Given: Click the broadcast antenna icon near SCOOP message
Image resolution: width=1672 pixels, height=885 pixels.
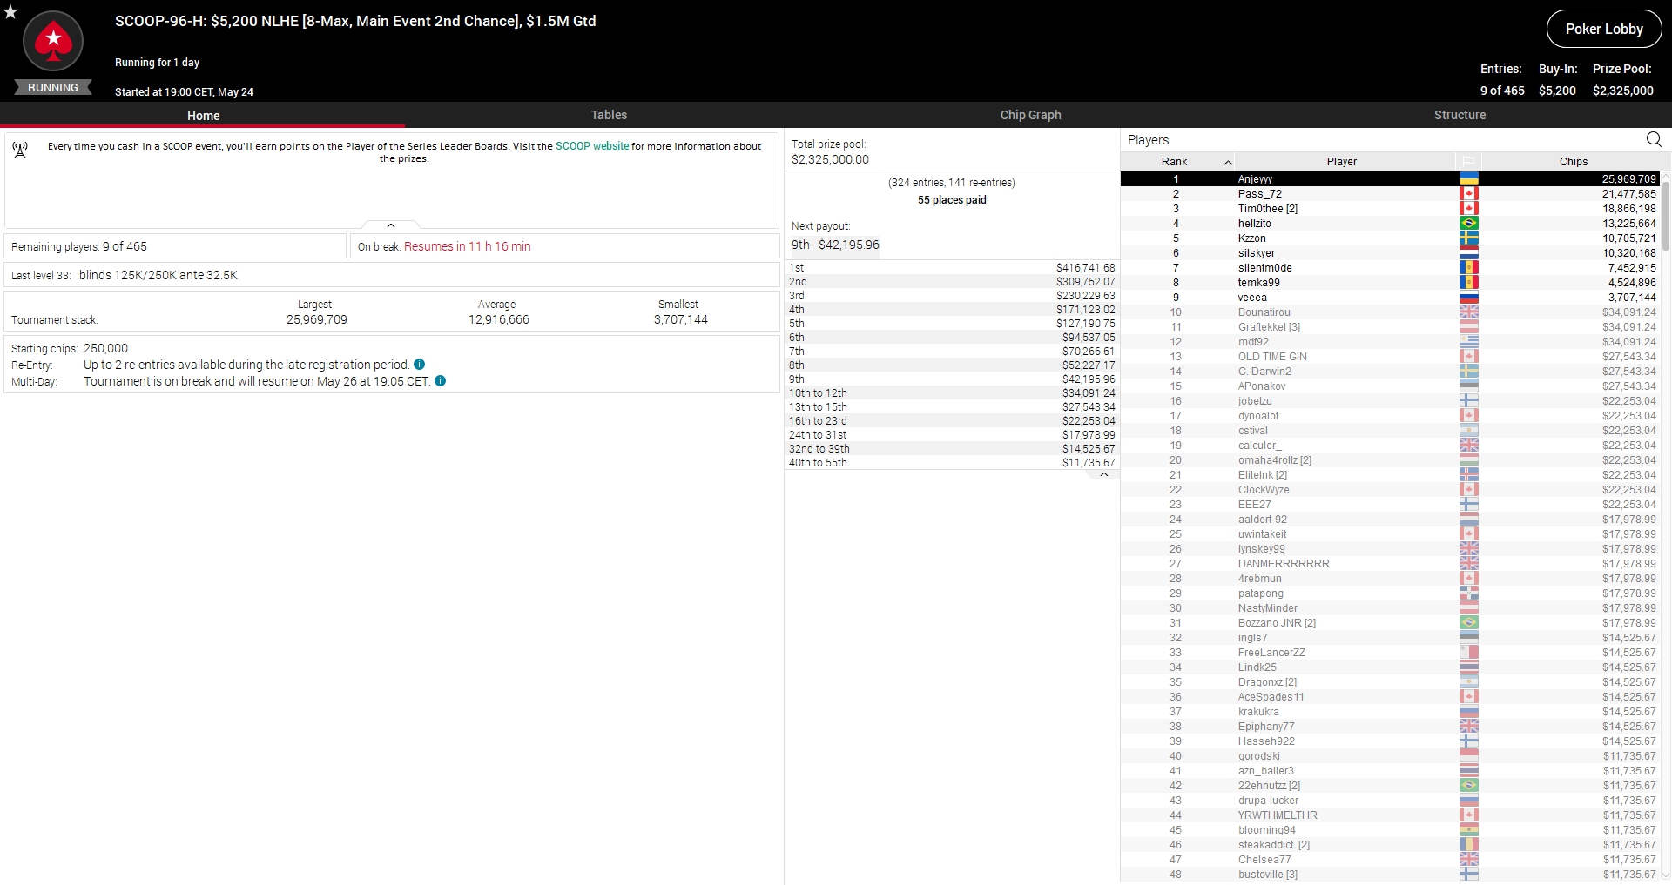Looking at the screenshot, I should [20, 150].
